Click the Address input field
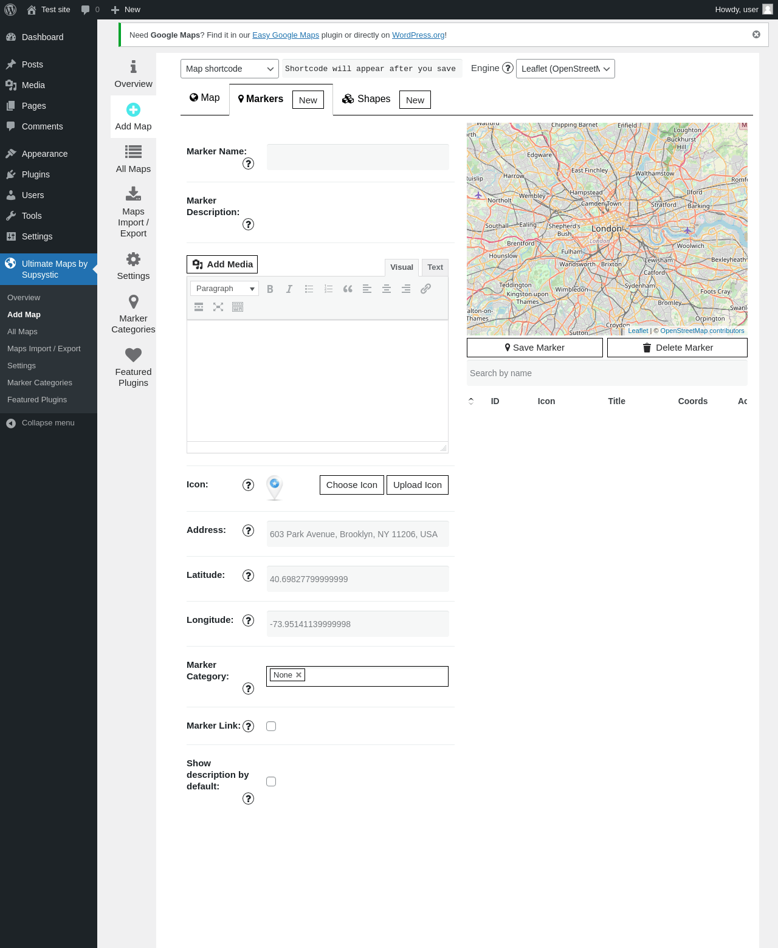This screenshot has width=778, height=948. coord(358,534)
